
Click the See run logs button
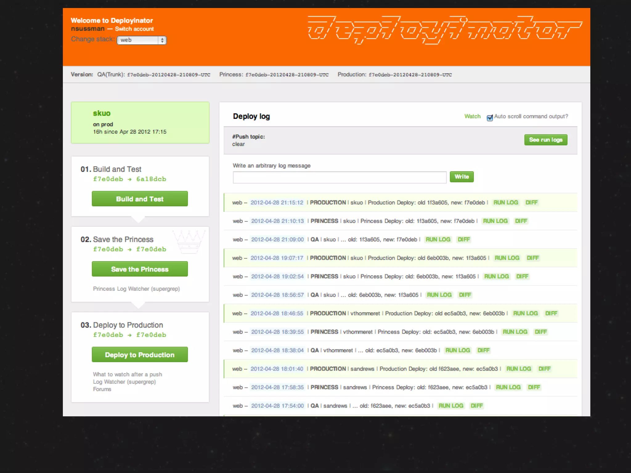[545, 140]
